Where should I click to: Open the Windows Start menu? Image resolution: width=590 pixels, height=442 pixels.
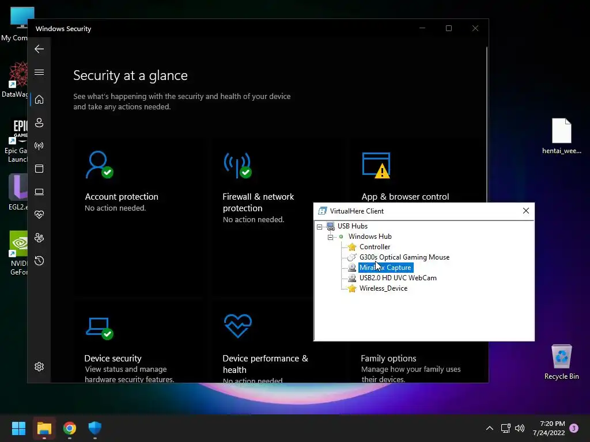tap(18, 428)
